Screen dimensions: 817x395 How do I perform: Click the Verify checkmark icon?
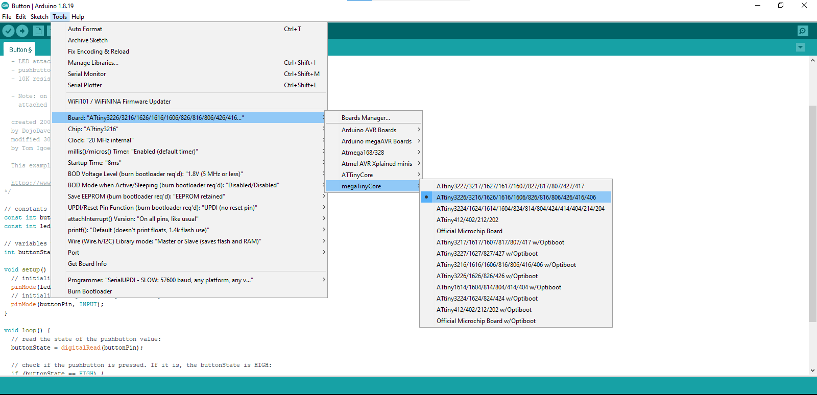(x=8, y=31)
